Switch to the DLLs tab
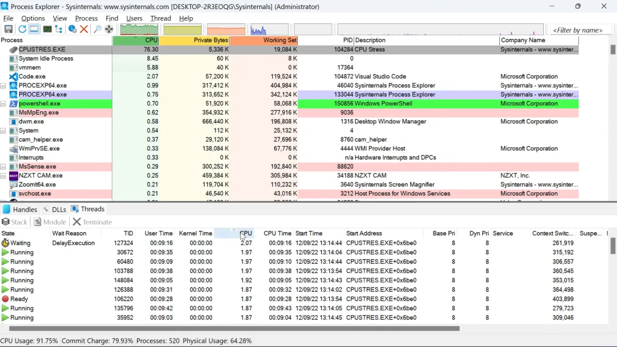617x347 pixels. tap(55, 209)
